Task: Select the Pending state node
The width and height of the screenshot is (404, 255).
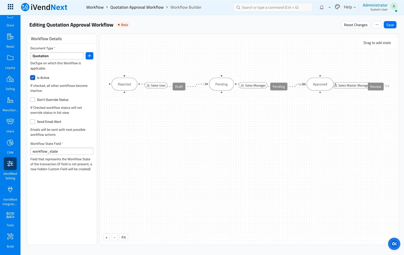Action: (221, 84)
